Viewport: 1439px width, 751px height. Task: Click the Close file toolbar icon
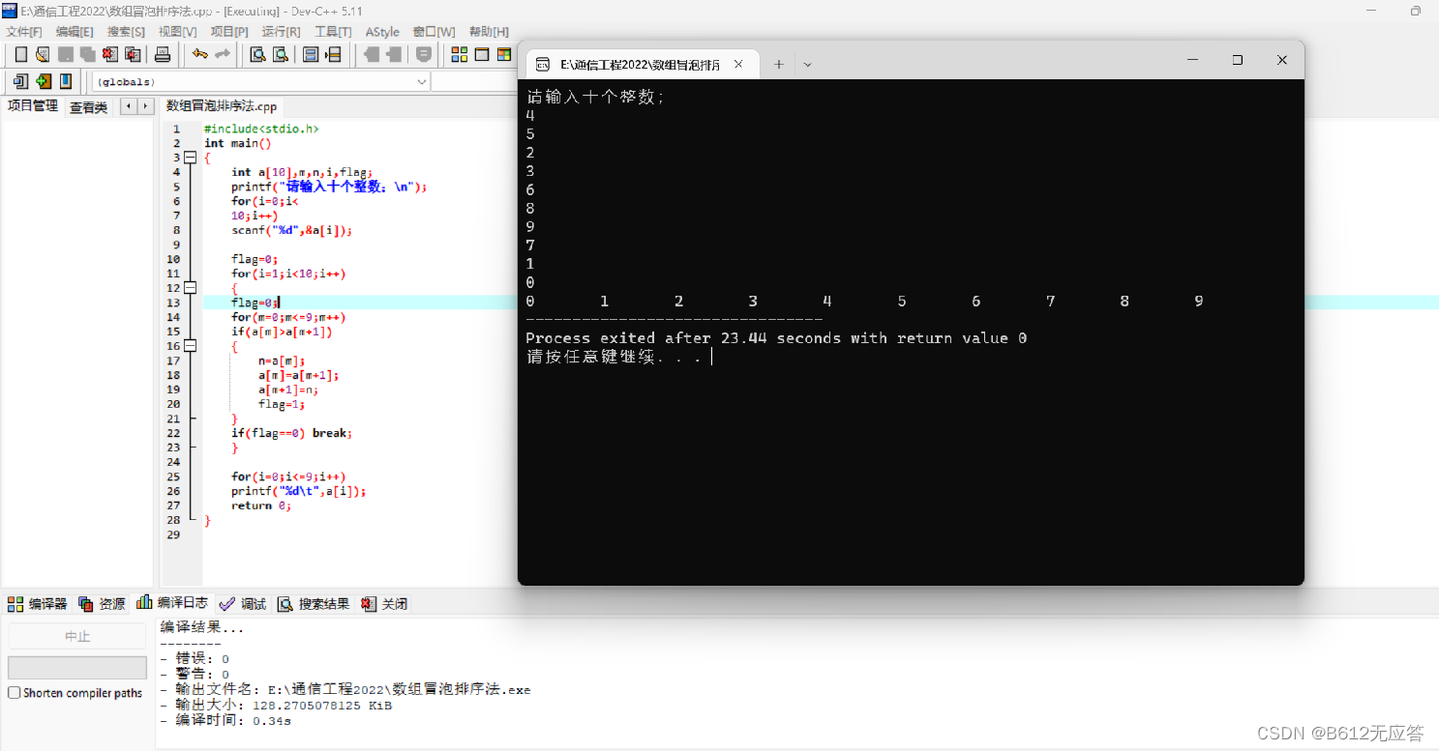[109, 54]
